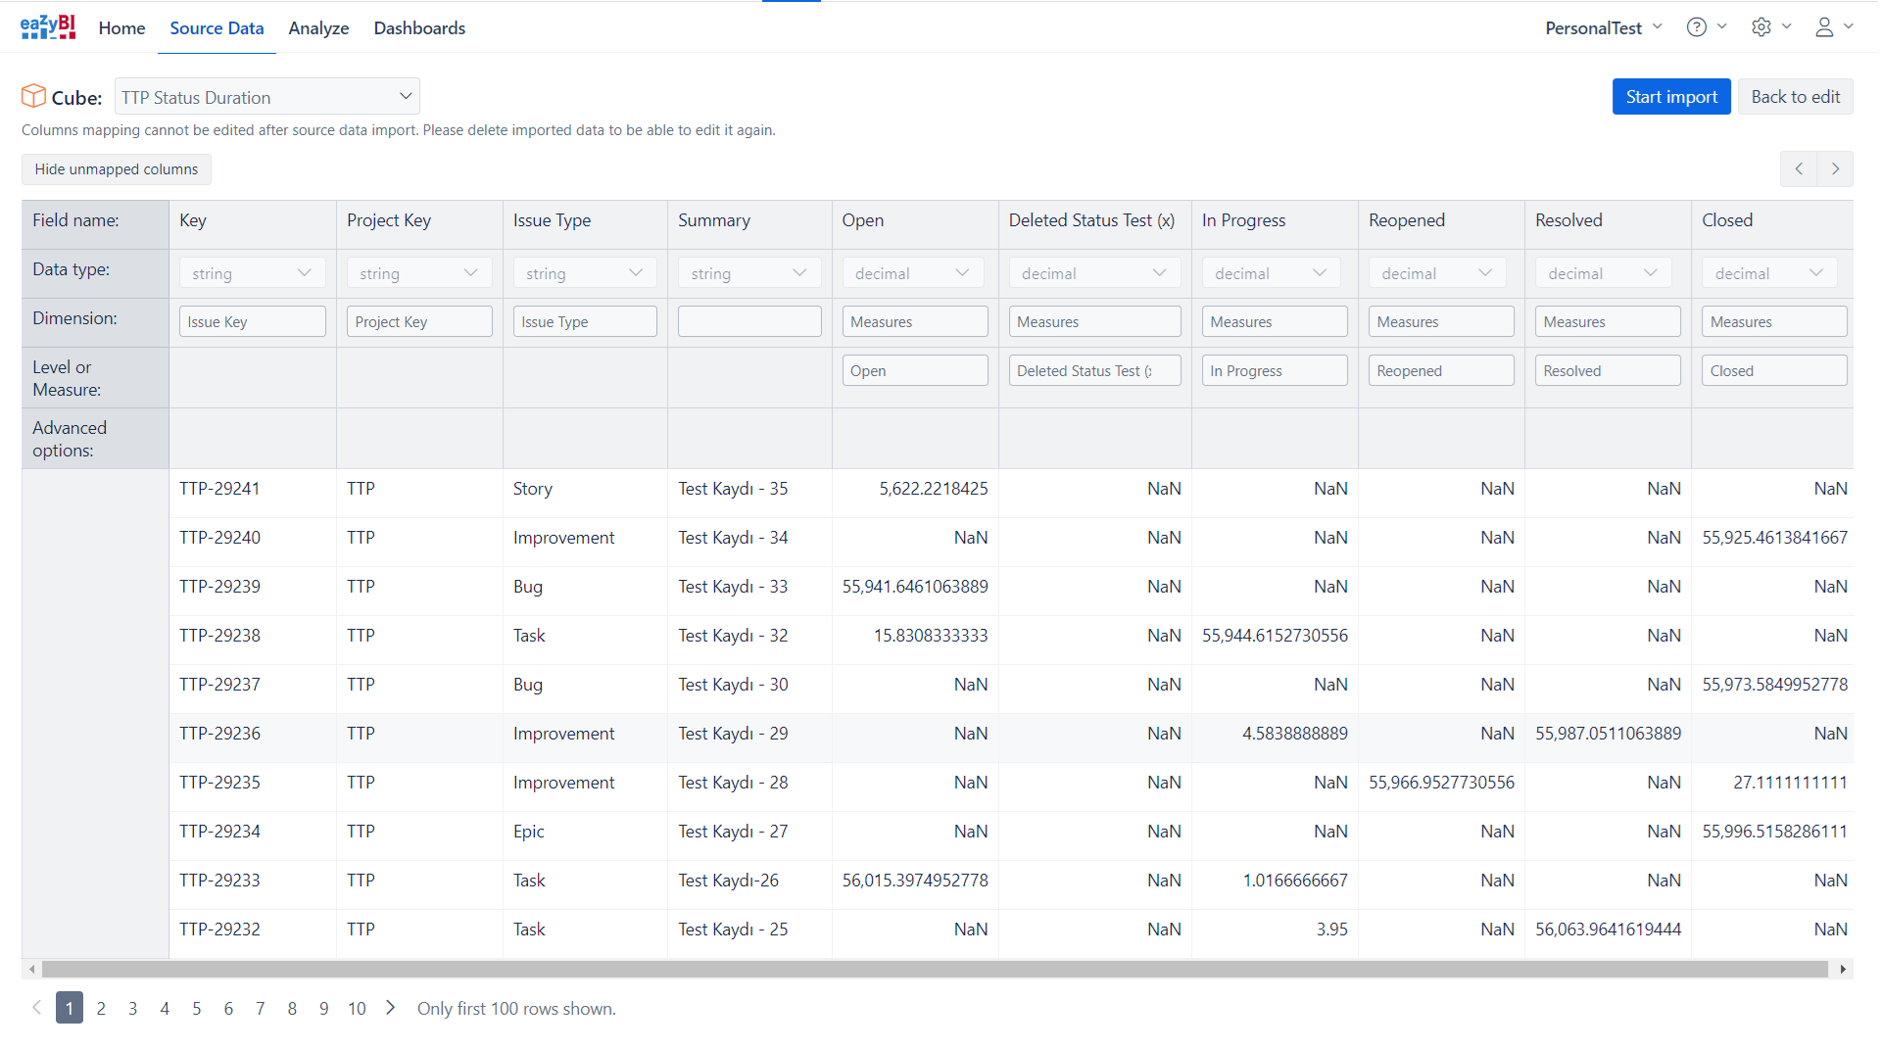Open the help question mark menu
1881x1049 pixels.
[1705, 27]
